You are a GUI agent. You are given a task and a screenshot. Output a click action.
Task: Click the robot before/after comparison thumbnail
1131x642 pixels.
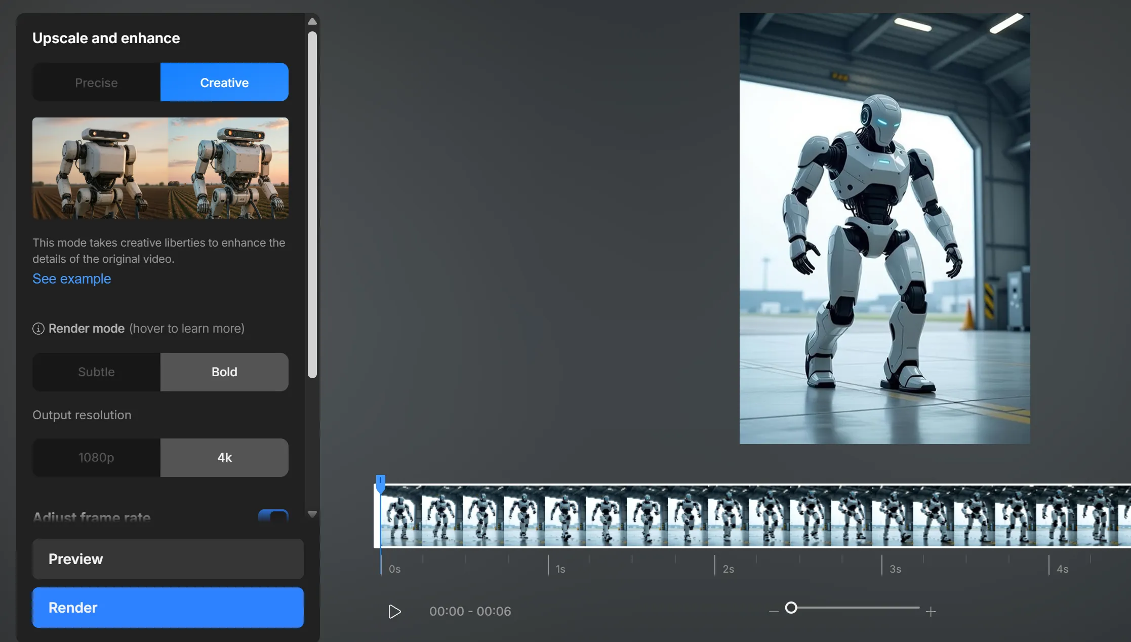[x=160, y=168]
